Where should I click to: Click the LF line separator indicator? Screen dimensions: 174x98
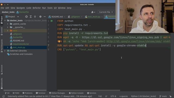(106, 96)
